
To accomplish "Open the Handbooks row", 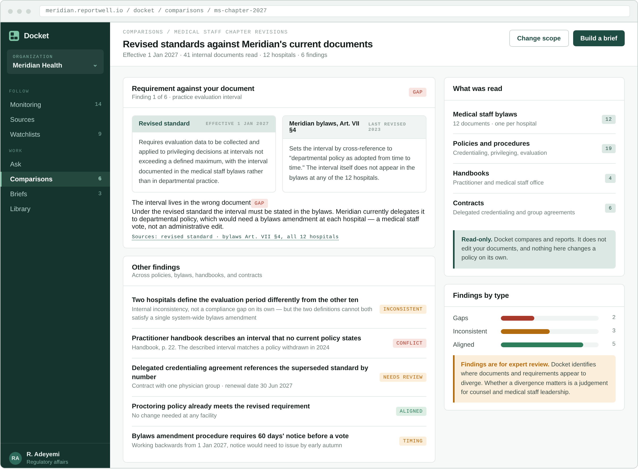I will coord(534,178).
